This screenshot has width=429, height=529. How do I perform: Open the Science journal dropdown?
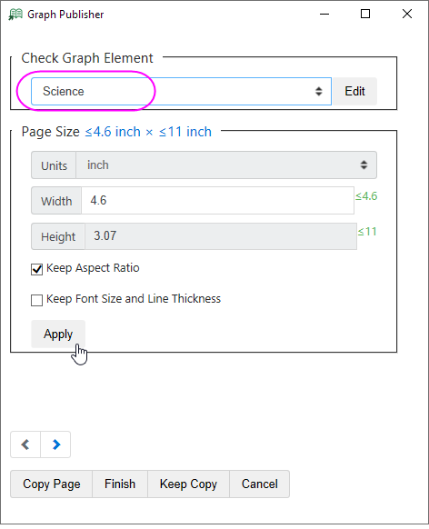point(182,92)
